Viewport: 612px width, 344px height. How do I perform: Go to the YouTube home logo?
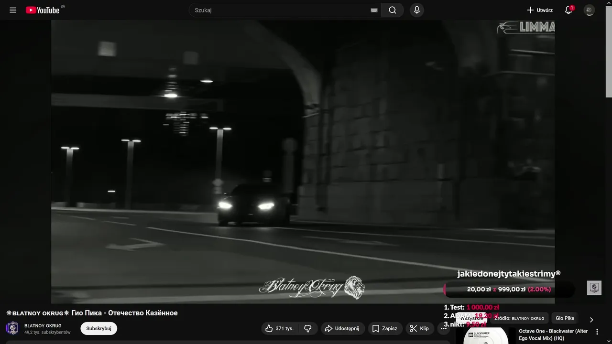click(x=43, y=10)
